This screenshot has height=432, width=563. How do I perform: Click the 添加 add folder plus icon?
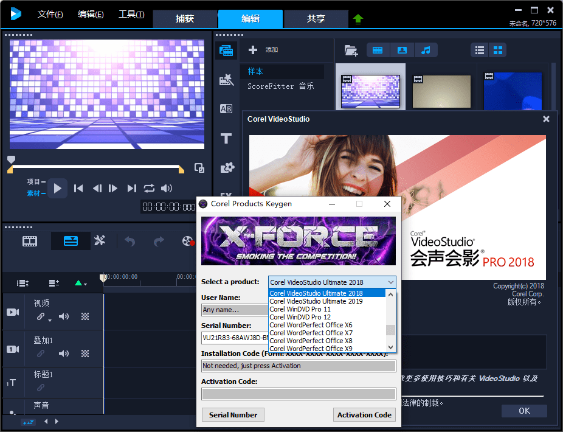[x=253, y=50]
